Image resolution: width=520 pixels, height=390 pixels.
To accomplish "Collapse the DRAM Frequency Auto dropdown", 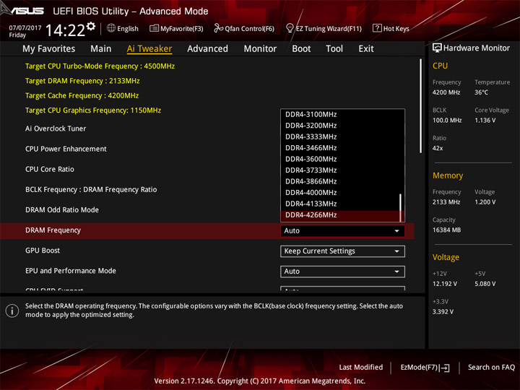I will pos(342,231).
